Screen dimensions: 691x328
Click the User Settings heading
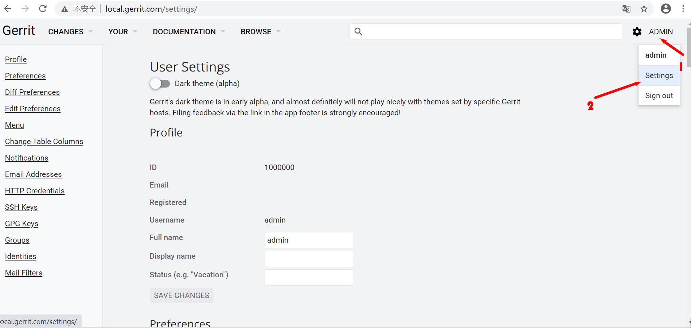[190, 67]
